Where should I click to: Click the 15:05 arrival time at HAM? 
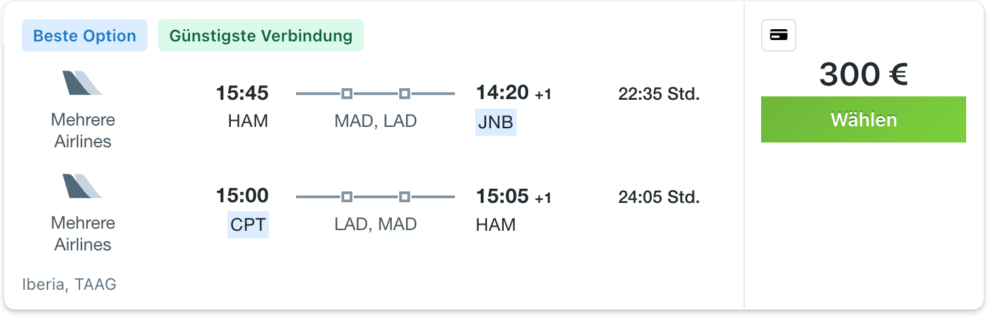pyautogui.click(x=502, y=196)
